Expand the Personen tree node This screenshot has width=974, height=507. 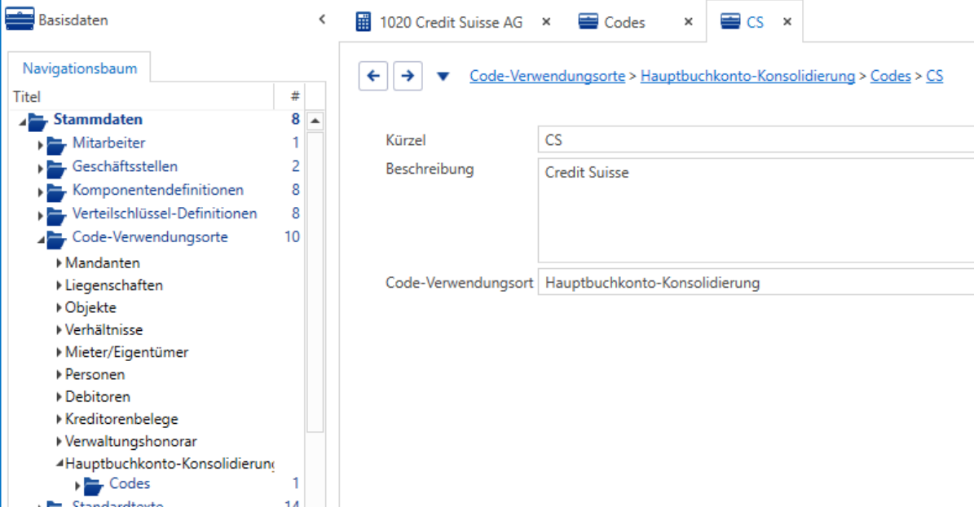click(x=59, y=375)
